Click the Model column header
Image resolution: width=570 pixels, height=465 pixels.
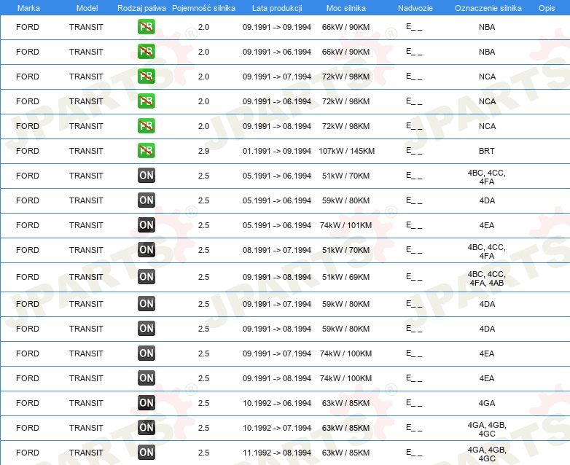(87, 8)
